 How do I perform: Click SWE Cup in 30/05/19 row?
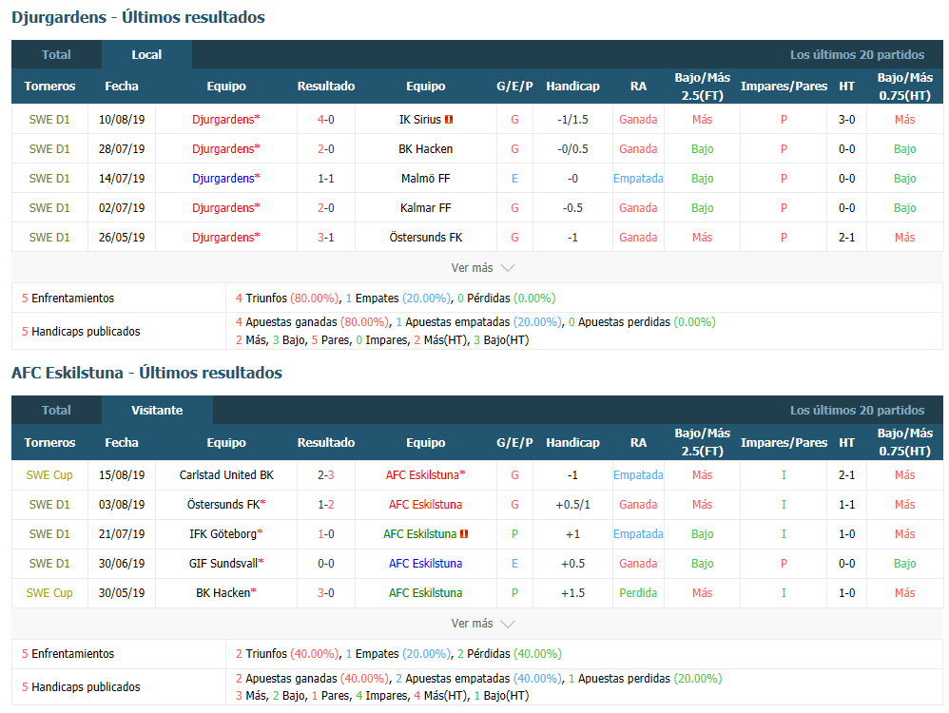[49, 593]
